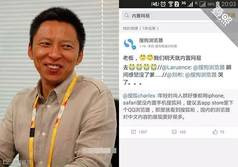Tap the 取消 cancel button

point(230,15)
